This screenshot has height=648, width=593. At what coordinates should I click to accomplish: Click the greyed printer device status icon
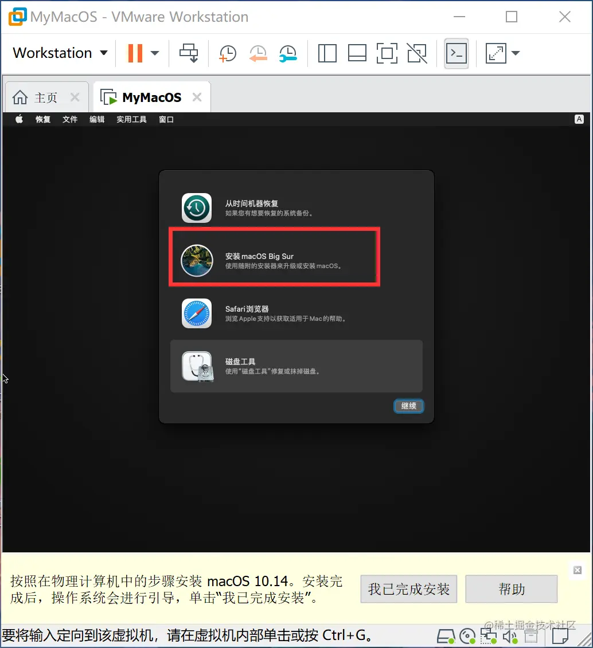[532, 637]
